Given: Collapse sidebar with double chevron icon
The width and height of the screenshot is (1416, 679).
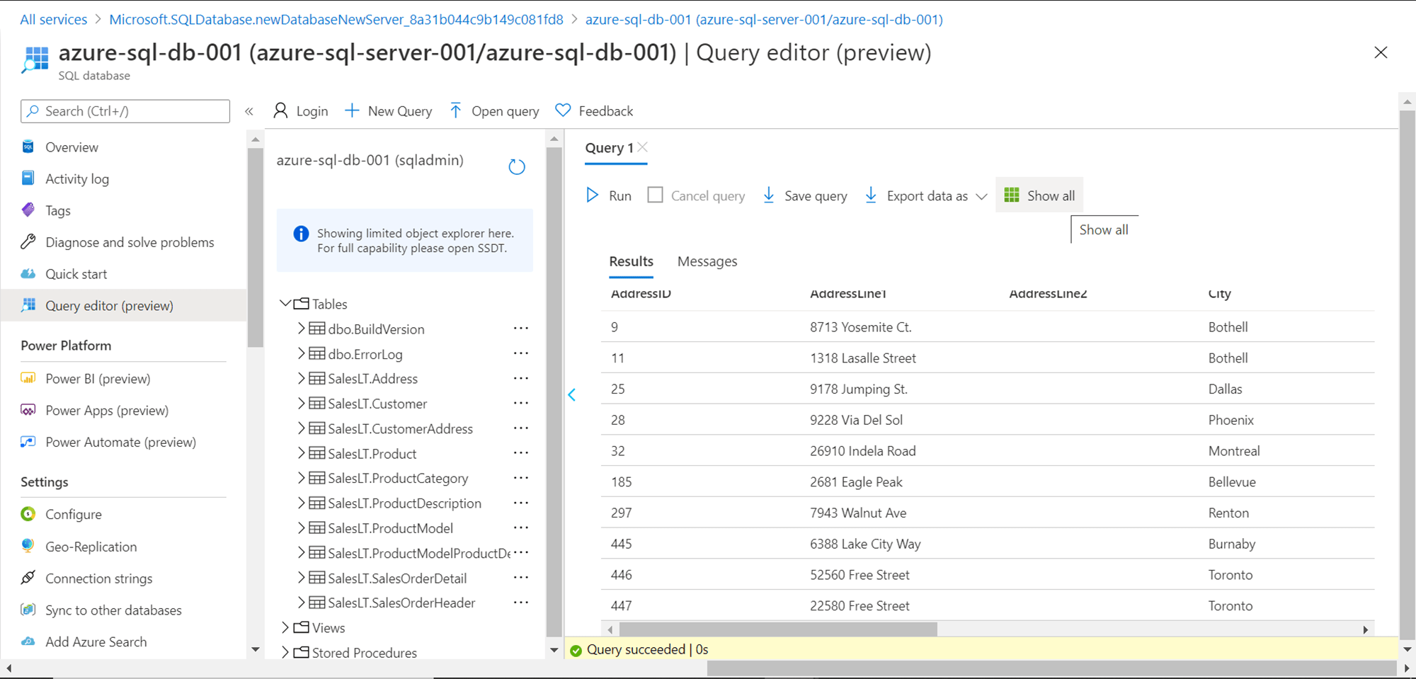Looking at the screenshot, I should 249,111.
